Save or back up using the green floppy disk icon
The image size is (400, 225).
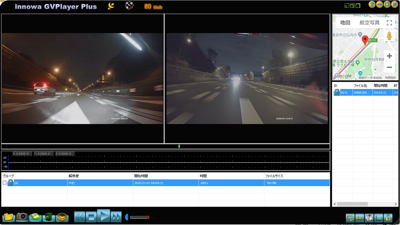[35, 217]
